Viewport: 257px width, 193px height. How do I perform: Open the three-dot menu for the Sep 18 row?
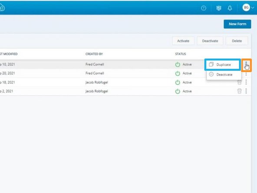[246, 82]
